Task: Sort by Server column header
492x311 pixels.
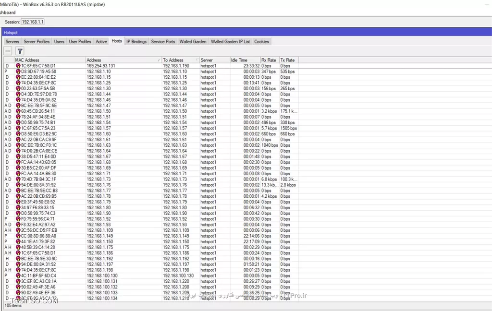Action: pos(215,60)
